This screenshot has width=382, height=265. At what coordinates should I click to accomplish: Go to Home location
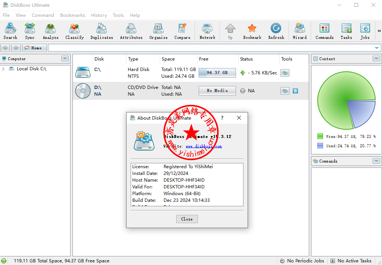[x=34, y=48]
